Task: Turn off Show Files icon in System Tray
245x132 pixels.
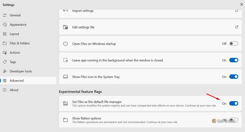Action: coord(234,76)
